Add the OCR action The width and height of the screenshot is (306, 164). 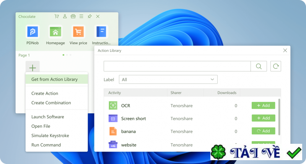tap(264, 105)
